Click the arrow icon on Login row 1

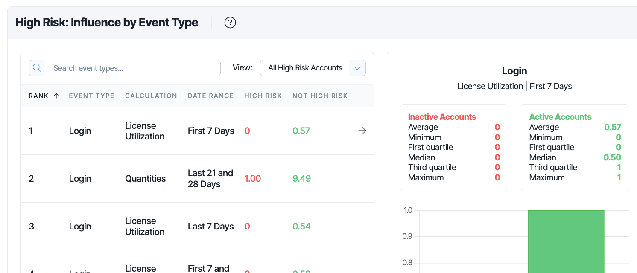[362, 131]
